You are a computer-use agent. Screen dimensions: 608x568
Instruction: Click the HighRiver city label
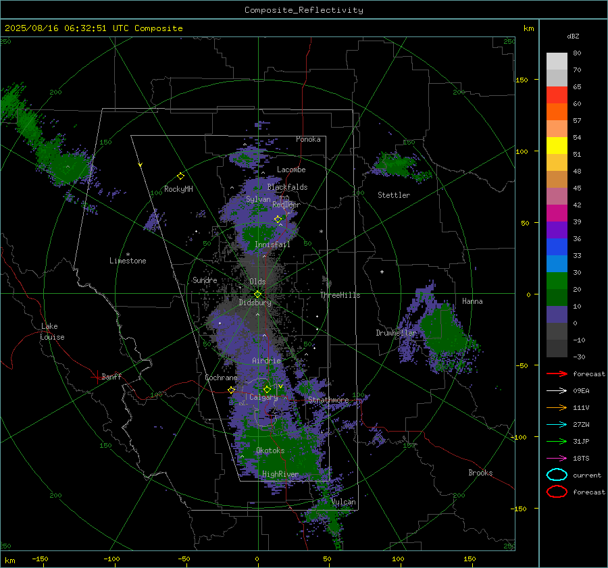[x=280, y=474]
